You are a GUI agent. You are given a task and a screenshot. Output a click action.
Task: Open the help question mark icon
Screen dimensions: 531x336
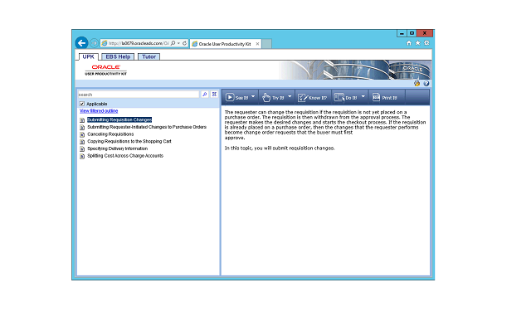click(x=426, y=83)
